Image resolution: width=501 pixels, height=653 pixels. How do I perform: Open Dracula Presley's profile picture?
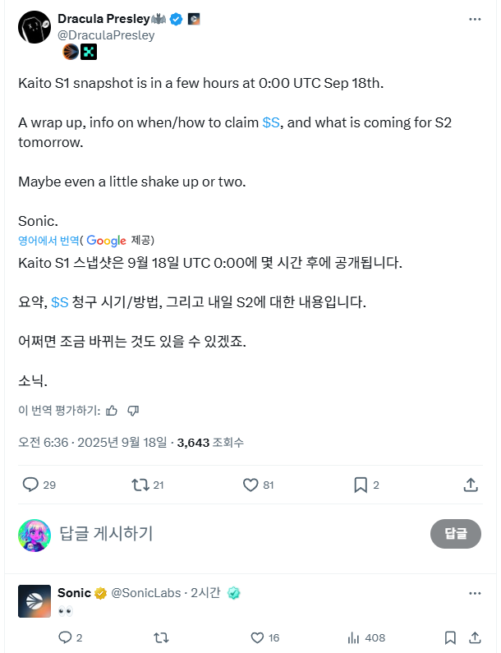[34, 28]
